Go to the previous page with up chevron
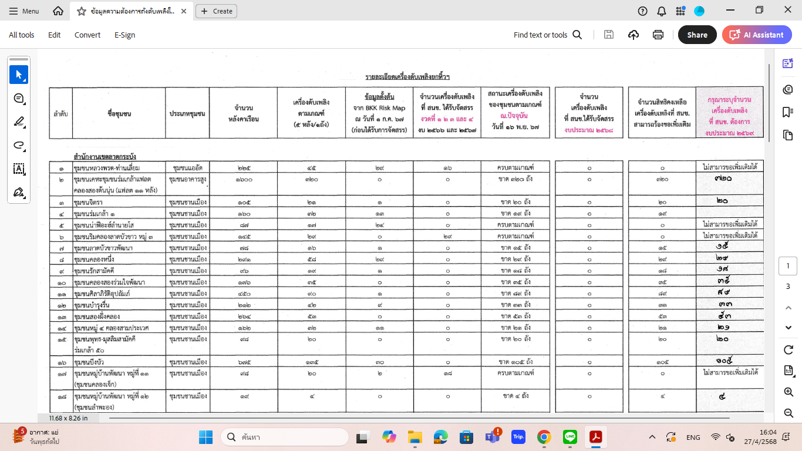802x451 pixels. [788, 308]
